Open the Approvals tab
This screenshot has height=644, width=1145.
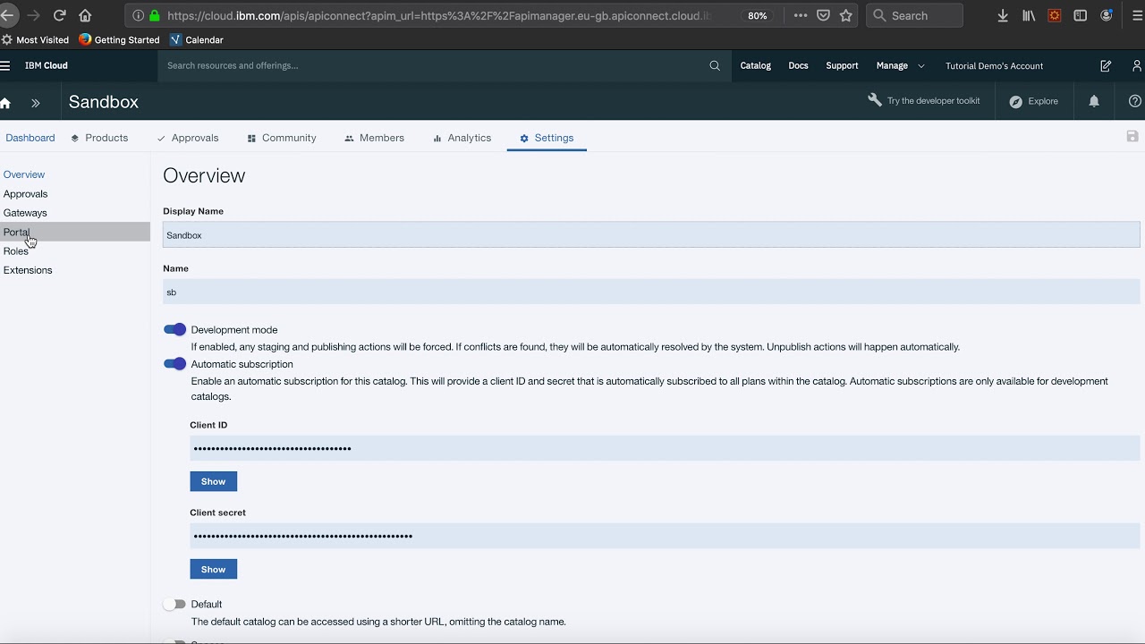[x=188, y=138]
